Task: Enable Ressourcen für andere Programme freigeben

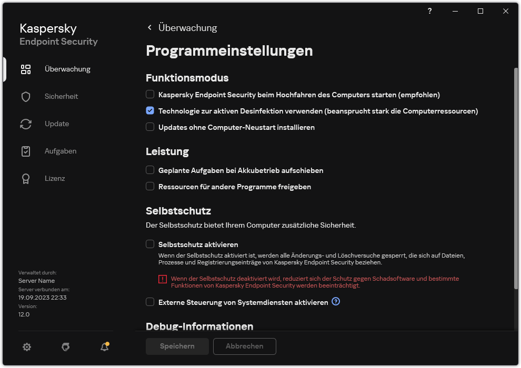Action: point(150,187)
